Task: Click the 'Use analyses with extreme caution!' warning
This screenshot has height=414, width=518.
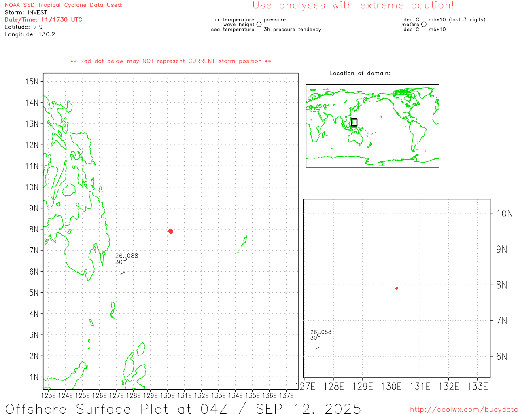Action: tap(353, 6)
